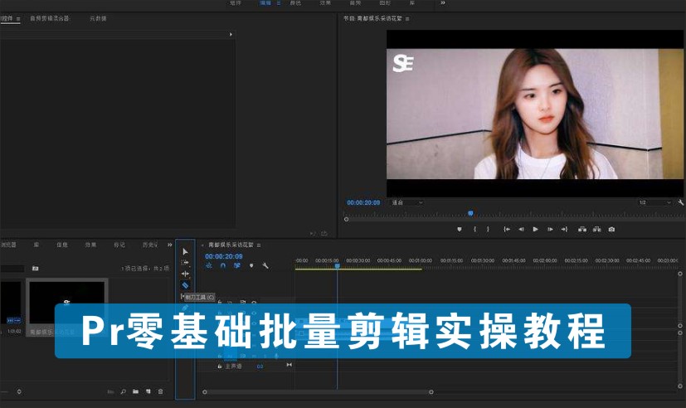
Task: Open the effect controls panel menu
Action: tap(18, 19)
